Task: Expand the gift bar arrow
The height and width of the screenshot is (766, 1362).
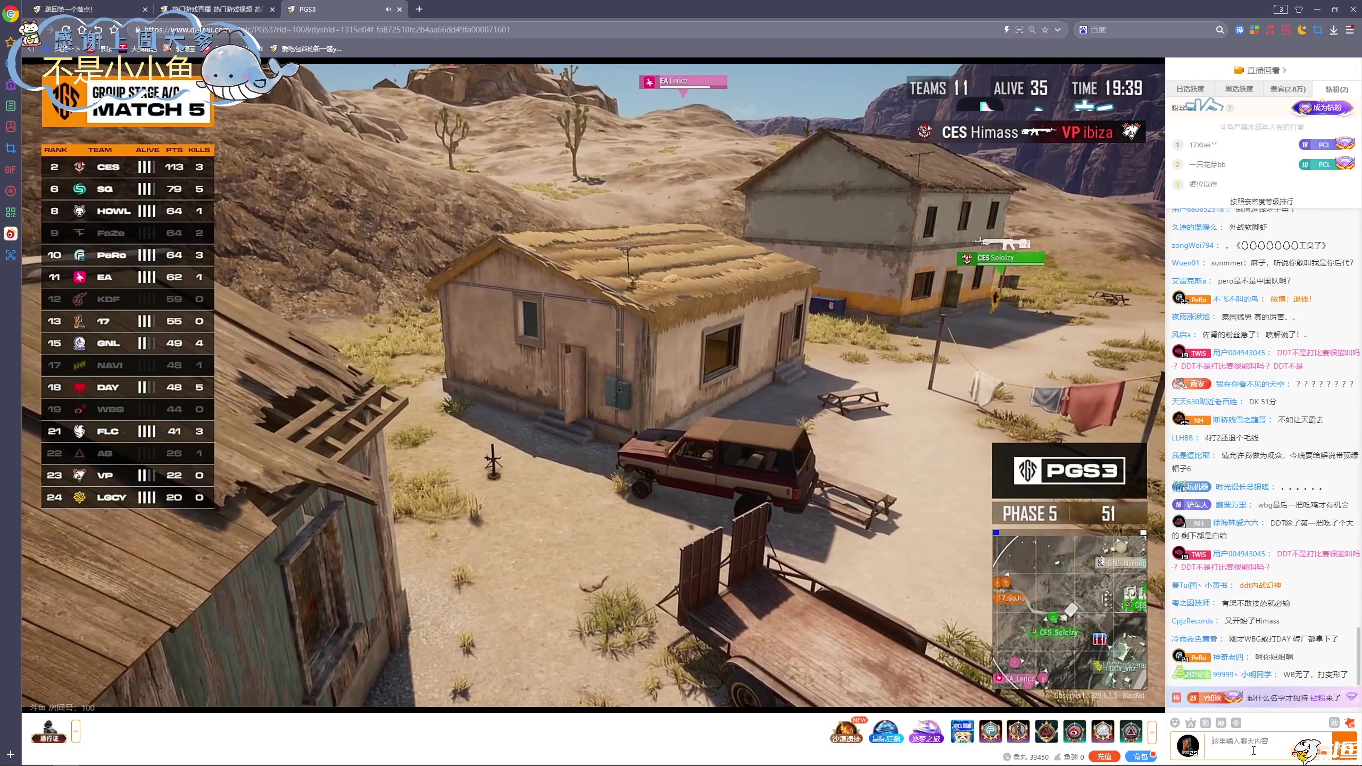Action: tap(1152, 732)
